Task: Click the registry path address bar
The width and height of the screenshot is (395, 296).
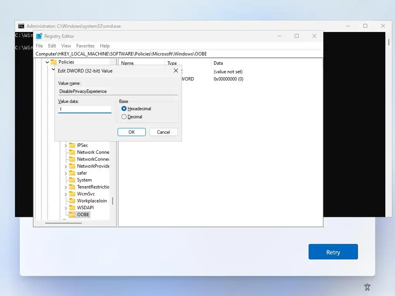Action: [x=178, y=54]
